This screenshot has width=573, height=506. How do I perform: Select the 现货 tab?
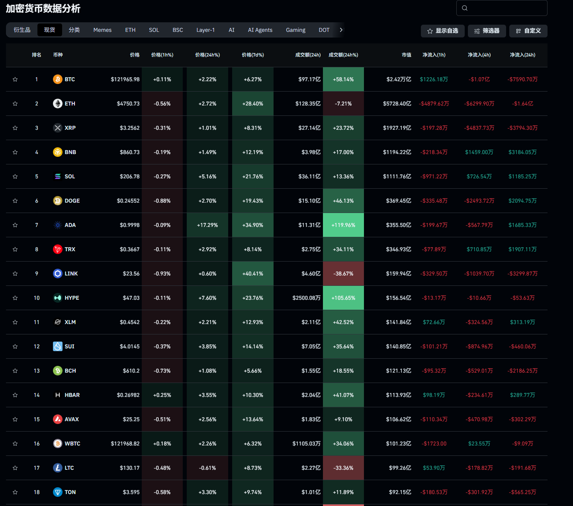50,30
